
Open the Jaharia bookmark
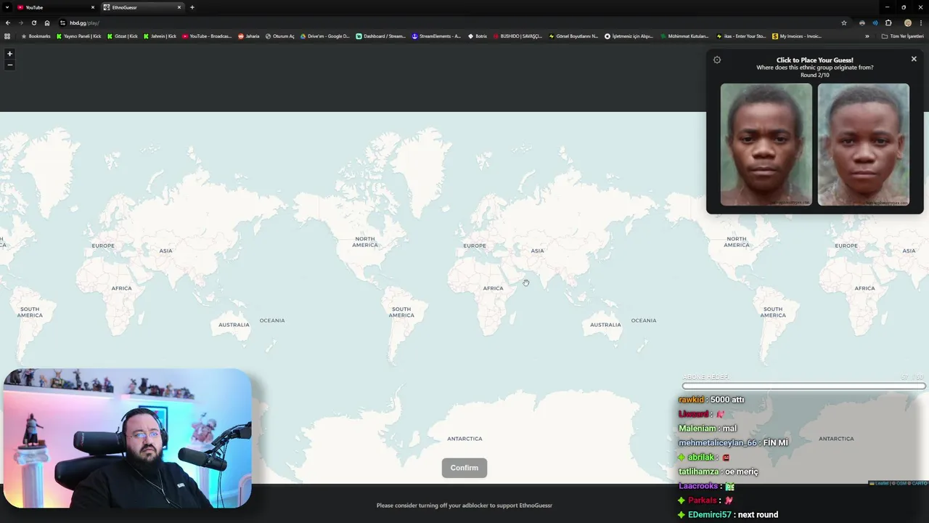pyautogui.click(x=248, y=36)
